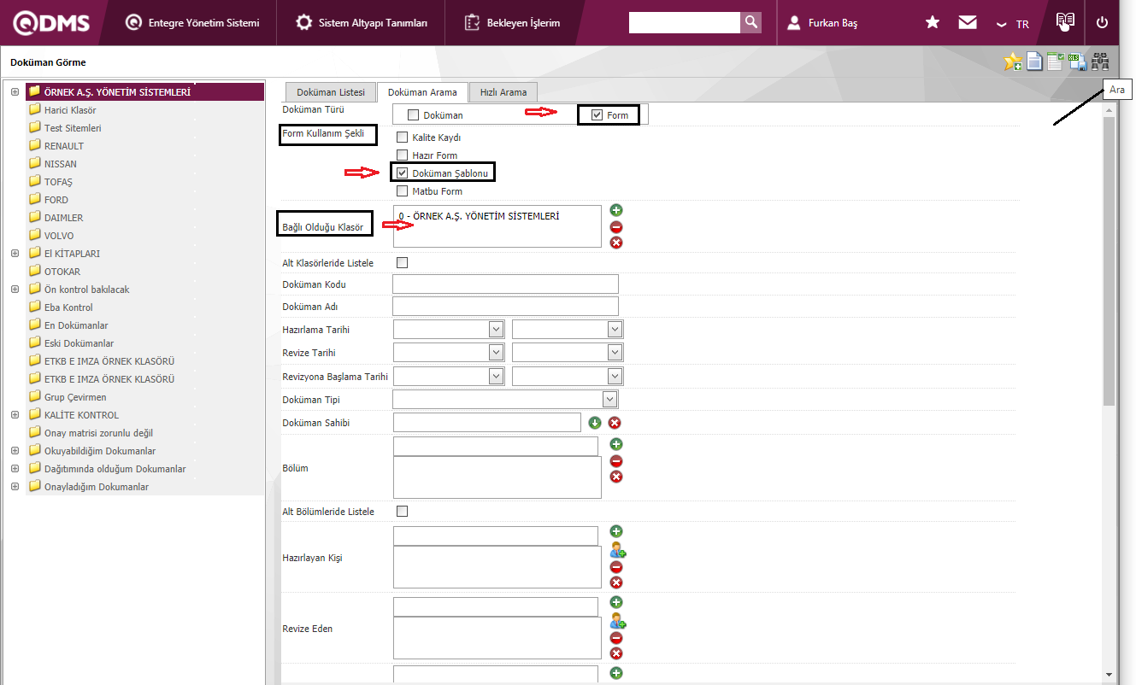1136x685 pixels.
Task: Open the help guide book icon
Action: [1065, 22]
